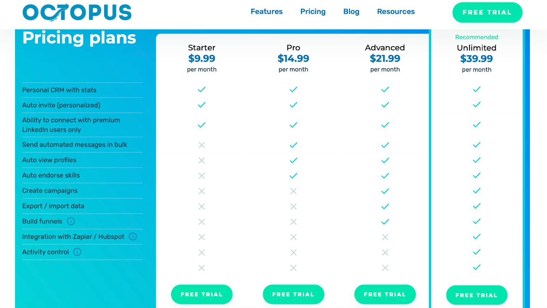Select the Pricing nav item

point(313,11)
